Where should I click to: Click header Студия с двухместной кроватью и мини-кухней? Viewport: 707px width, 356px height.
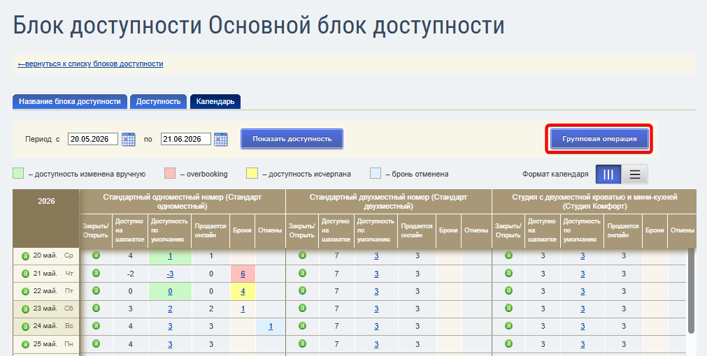tap(594, 202)
